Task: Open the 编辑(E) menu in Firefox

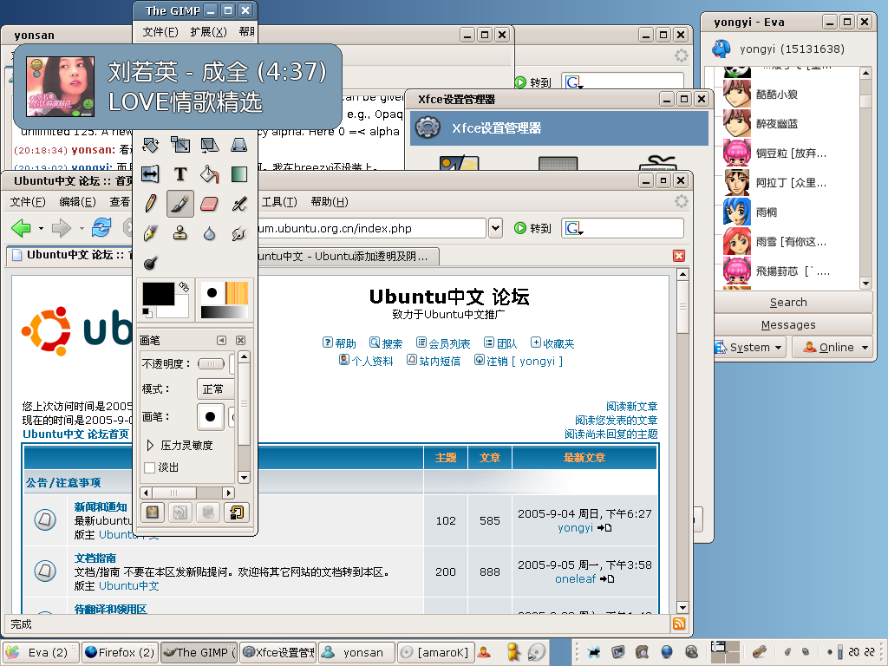Action: 77,201
